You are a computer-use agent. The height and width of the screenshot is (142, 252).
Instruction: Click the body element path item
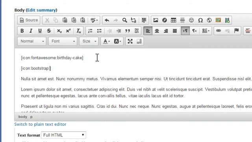tap(23, 117)
